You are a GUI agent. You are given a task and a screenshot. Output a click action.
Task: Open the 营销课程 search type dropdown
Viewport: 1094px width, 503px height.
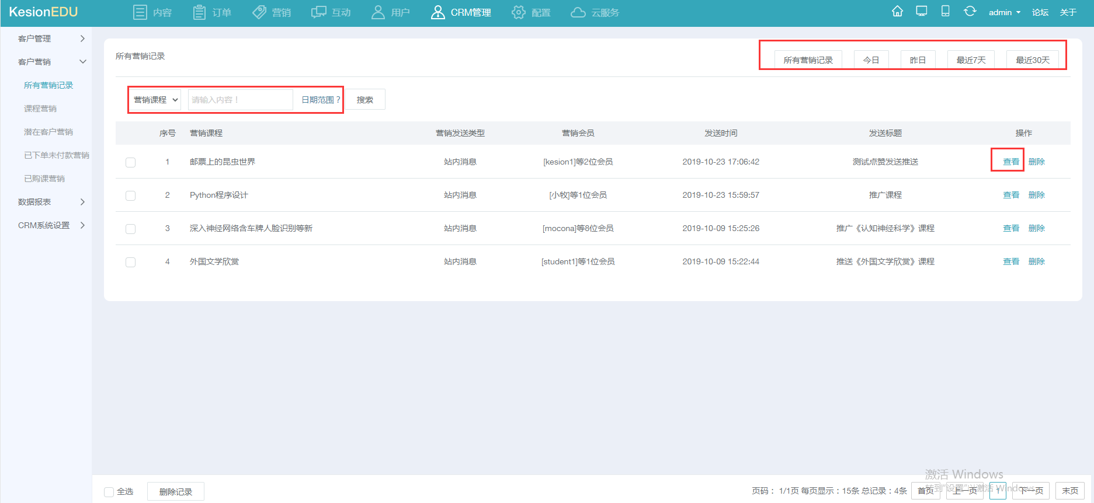pos(156,100)
